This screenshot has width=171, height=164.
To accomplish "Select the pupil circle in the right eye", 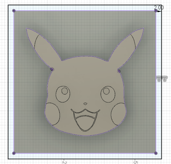I will pos(106,91).
